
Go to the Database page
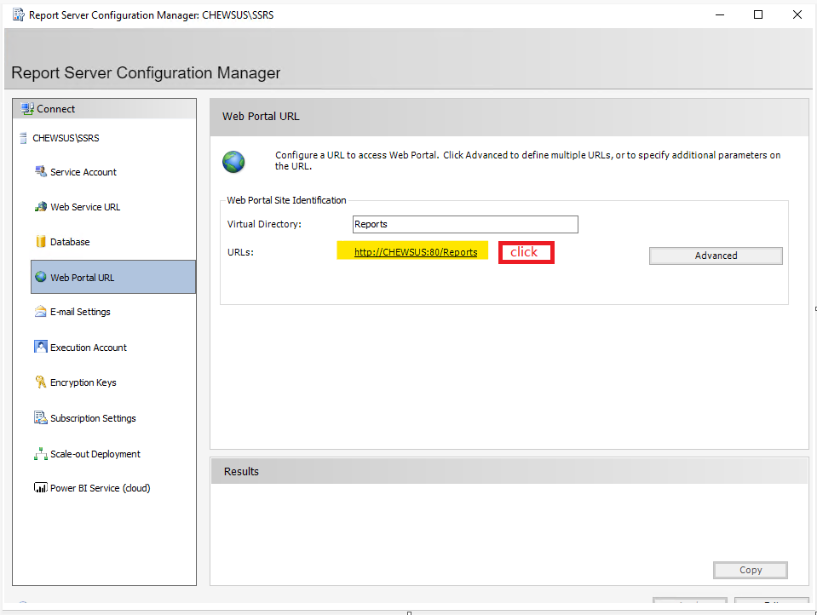[x=70, y=242]
